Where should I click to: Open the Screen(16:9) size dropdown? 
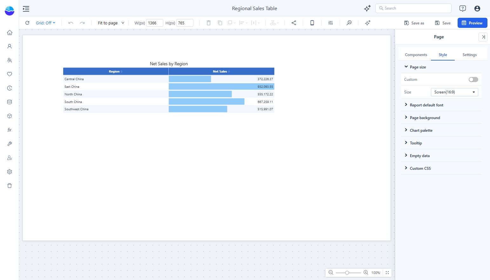454,92
